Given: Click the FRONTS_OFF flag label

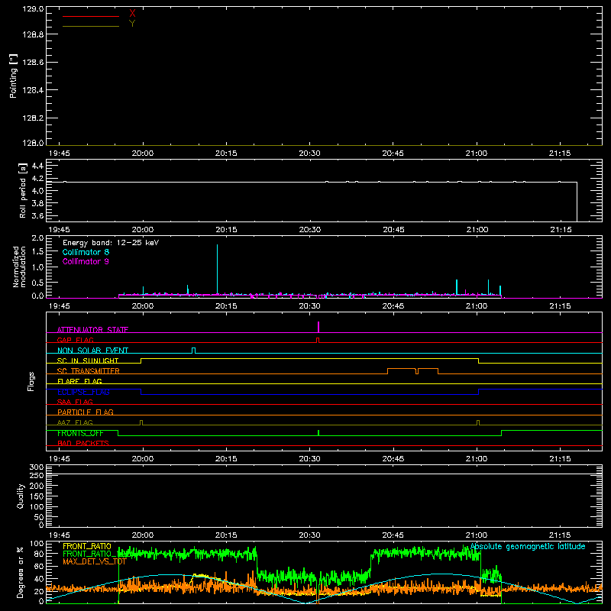Looking at the screenshot, I should pos(80,433).
